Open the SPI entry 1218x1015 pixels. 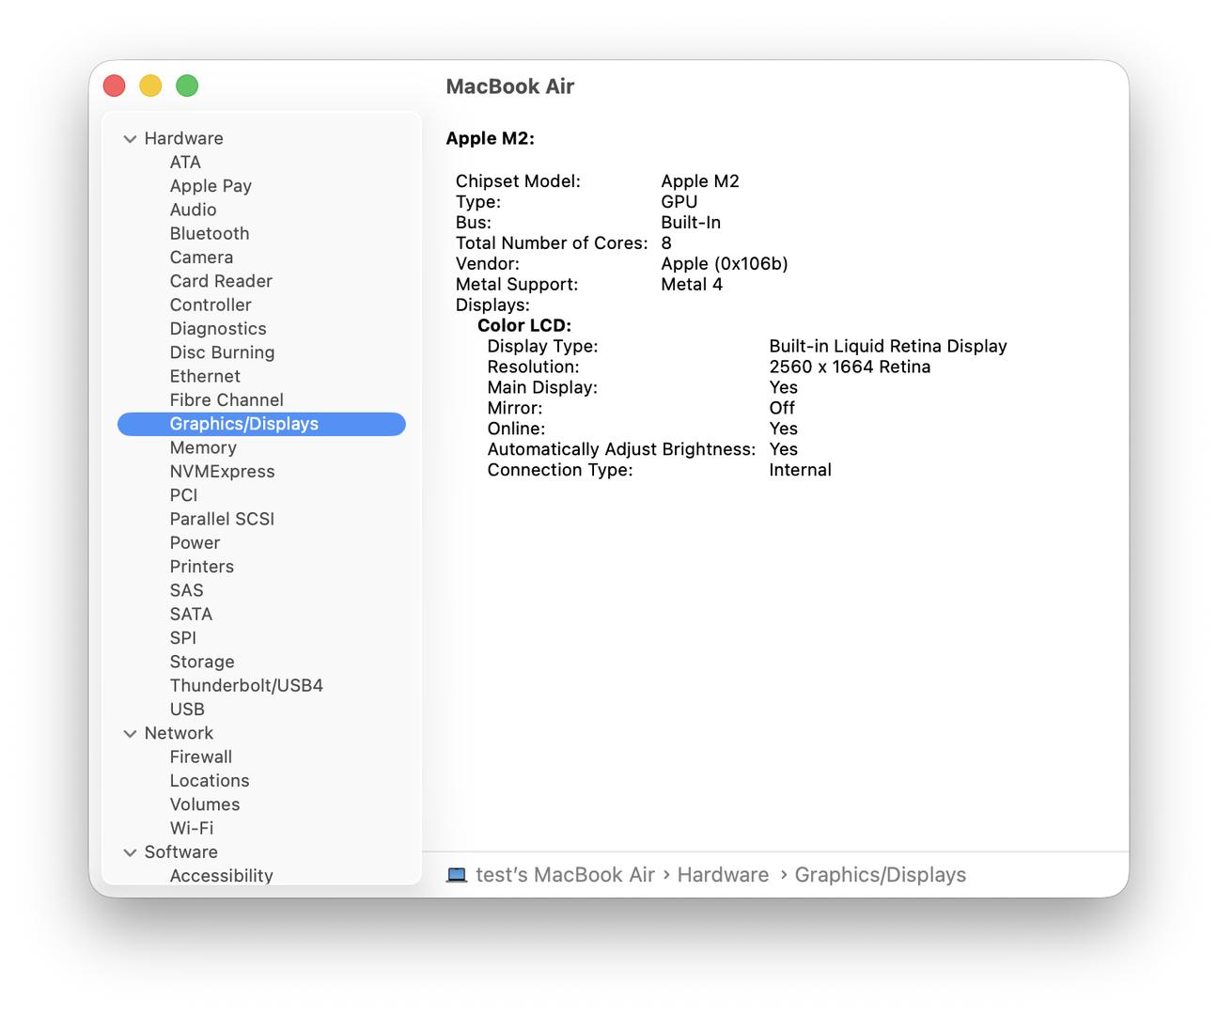182,638
